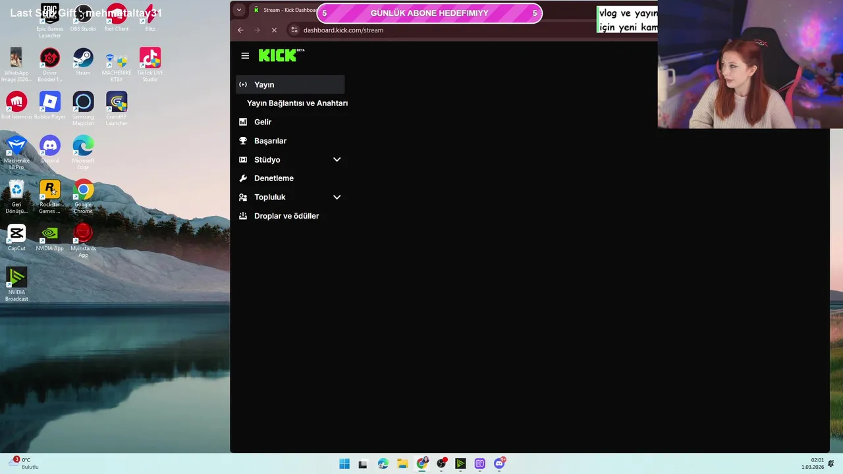Screen dimensions: 843x474
Task: Open MACHENIKE KT84 desktop shortcut
Action: [117, 65]
